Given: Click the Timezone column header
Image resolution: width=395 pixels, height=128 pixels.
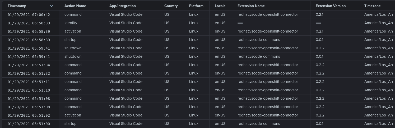Looking at the screenshot, I should [x=373, y=6].
